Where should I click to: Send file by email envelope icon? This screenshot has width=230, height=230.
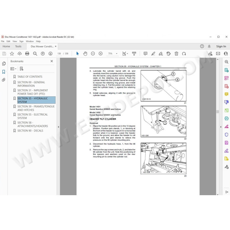point(218,54)
